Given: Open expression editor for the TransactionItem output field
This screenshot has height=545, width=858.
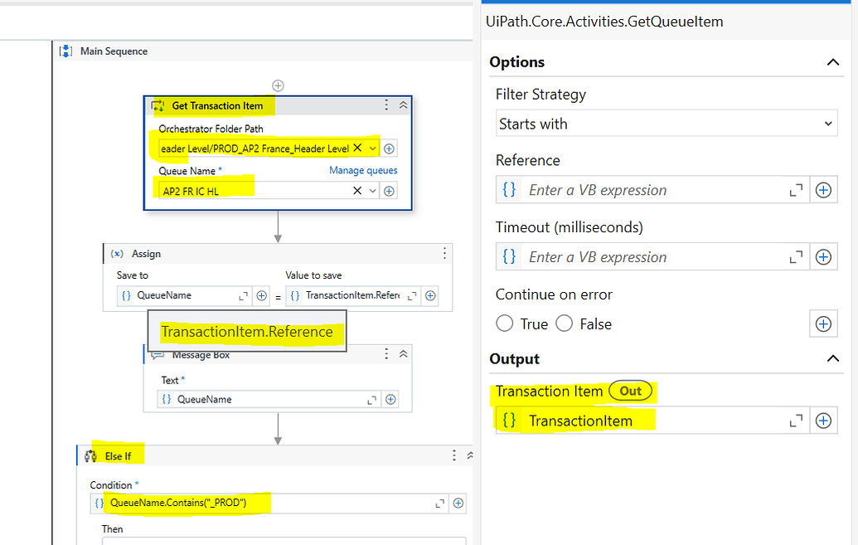Looking at the screenshot, I should pyautogui.click(x=797, y=420).
